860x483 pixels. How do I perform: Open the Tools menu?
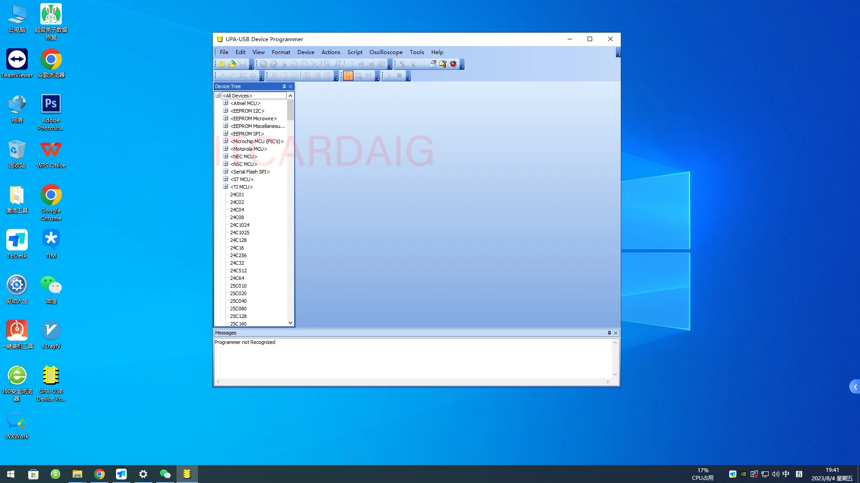coord(417,52)
